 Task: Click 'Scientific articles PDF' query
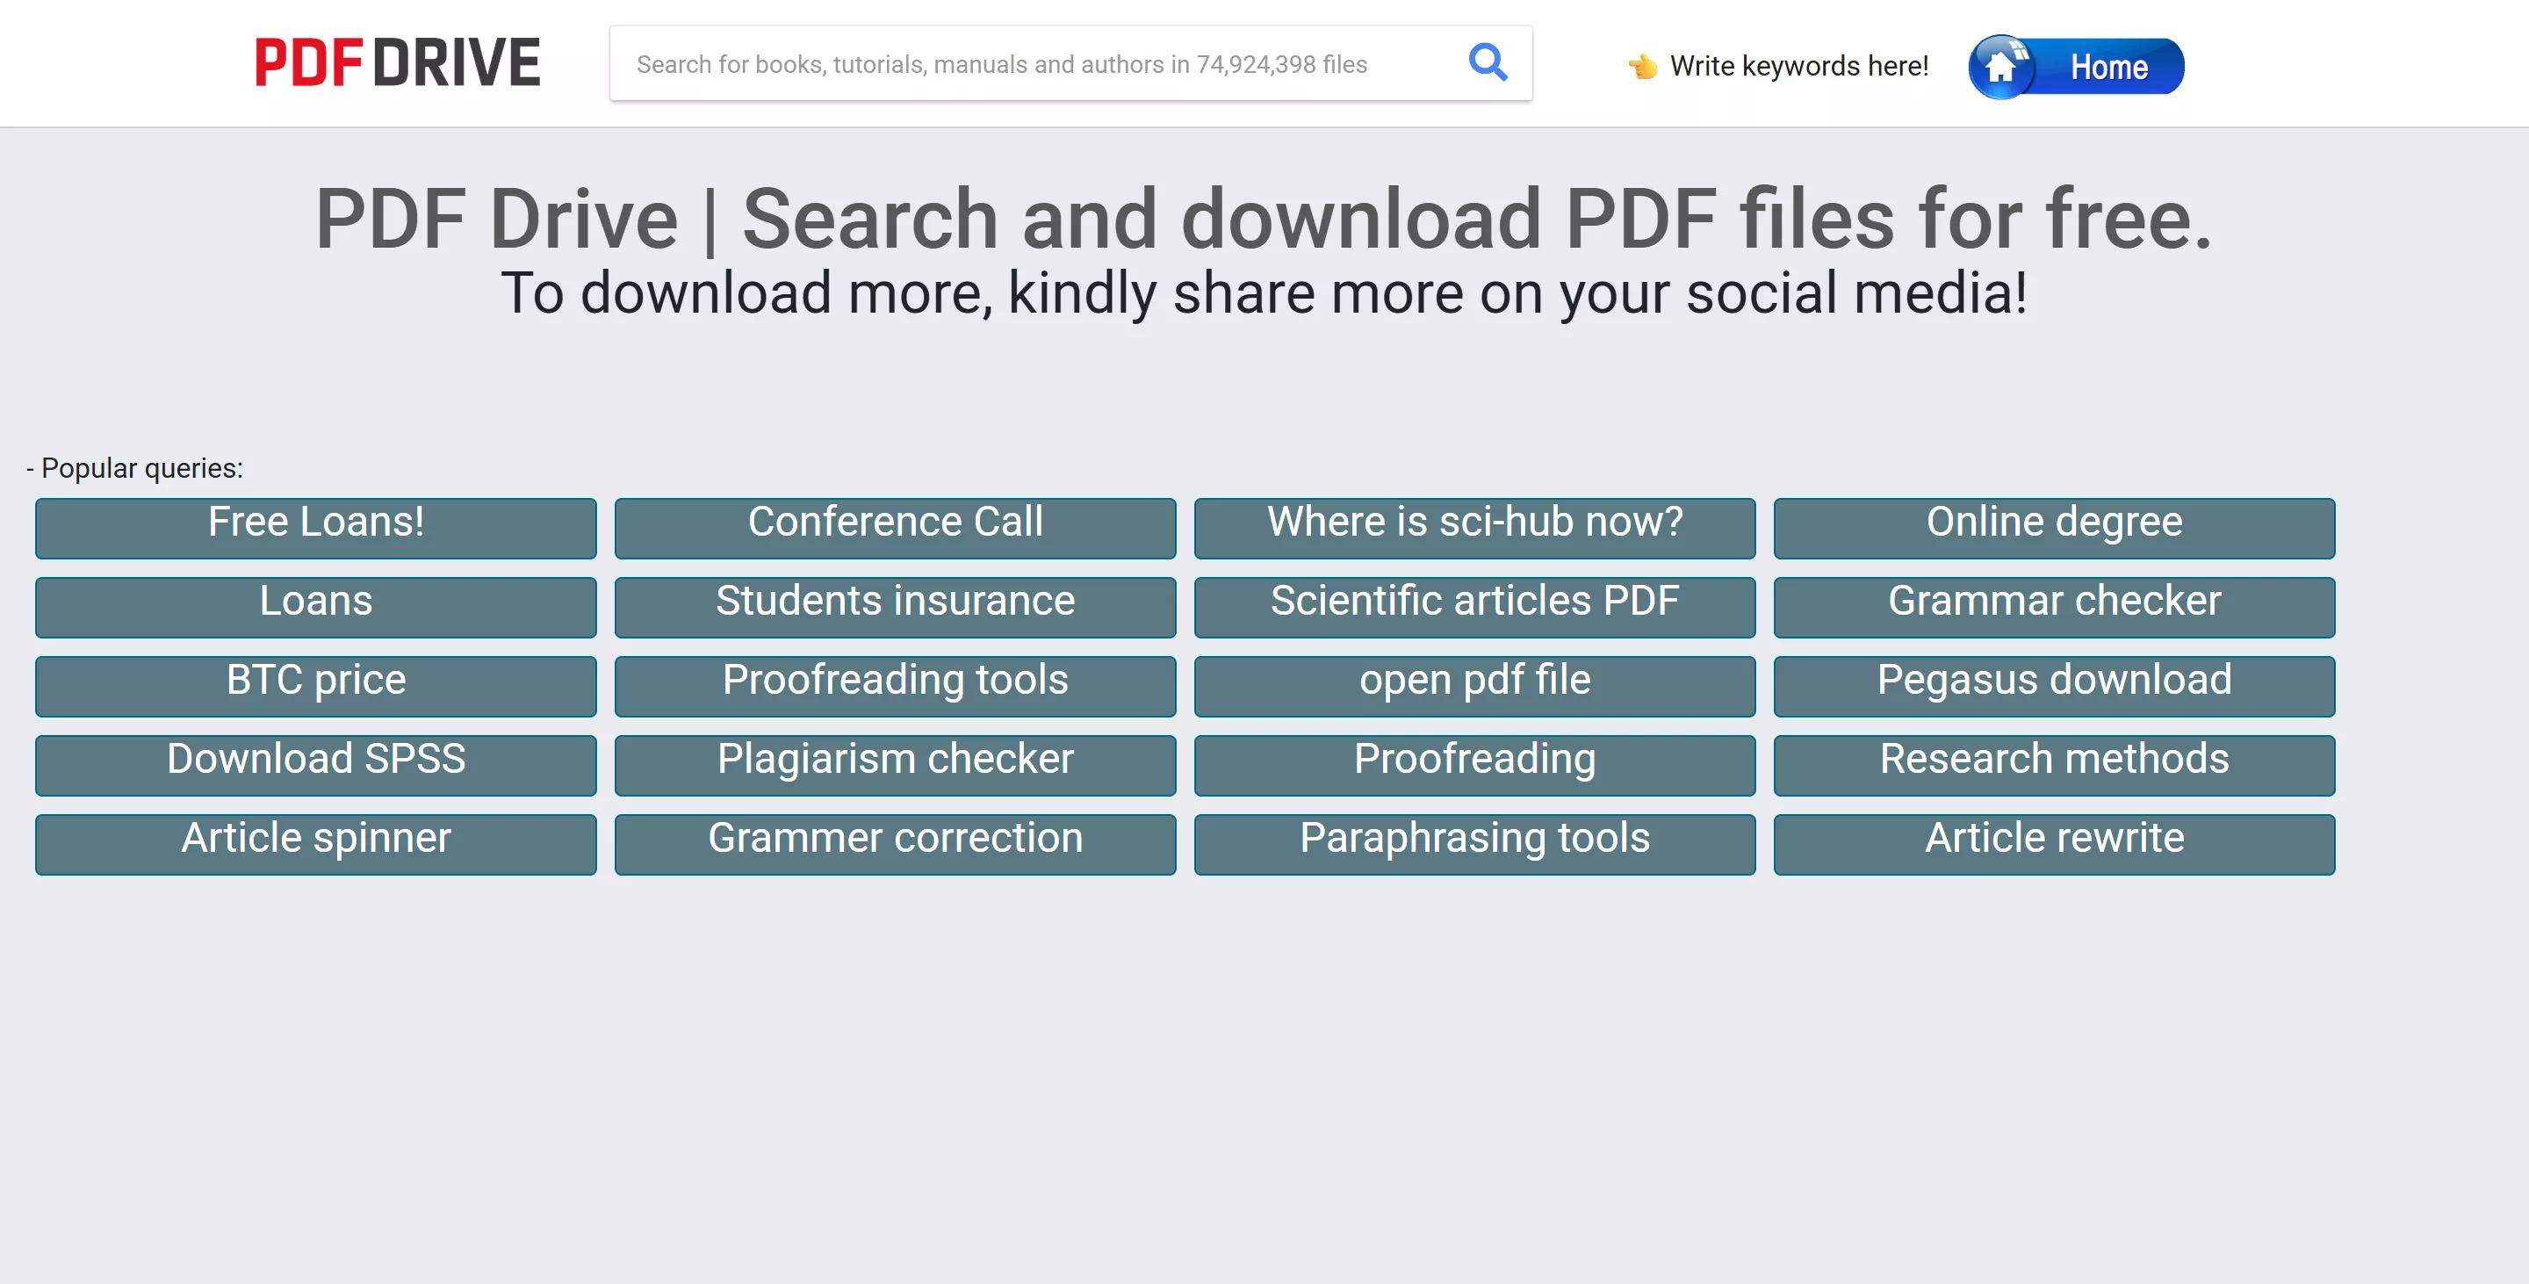pos(1473,607)
